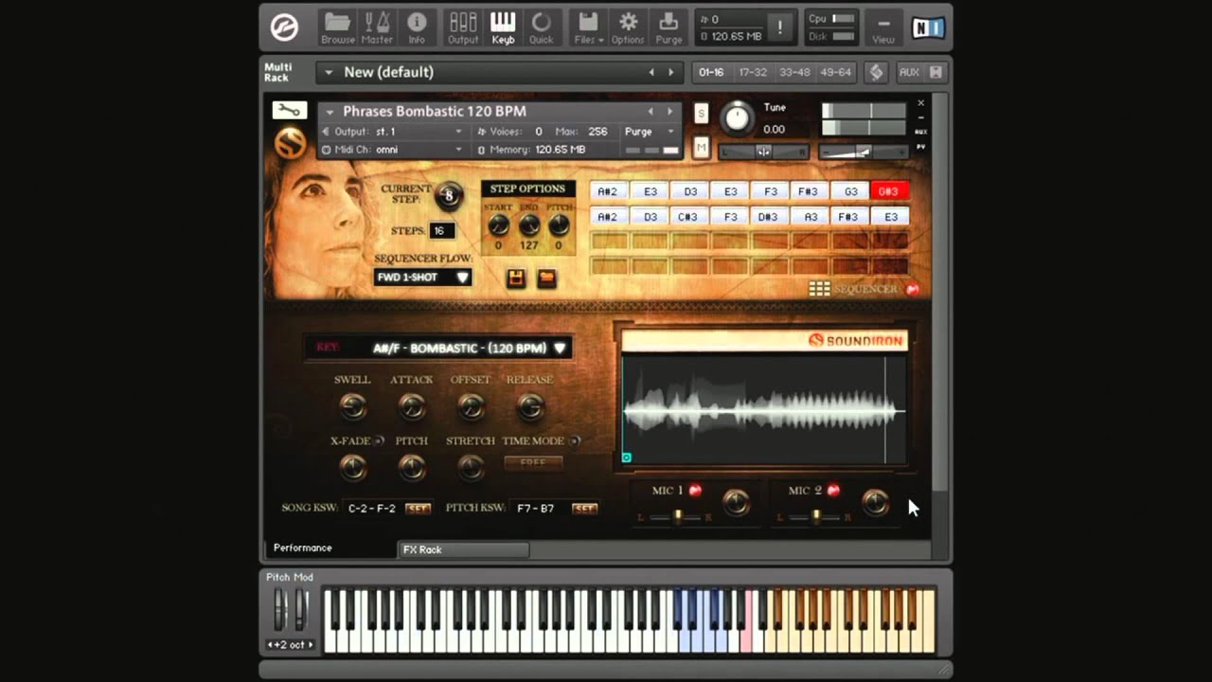Screen dimensions: 1212x682
Task: Open the Browse folder panel
Action: pos(338,27)
